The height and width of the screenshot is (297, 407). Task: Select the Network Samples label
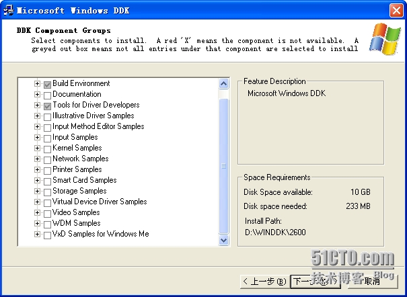point(81,159)
